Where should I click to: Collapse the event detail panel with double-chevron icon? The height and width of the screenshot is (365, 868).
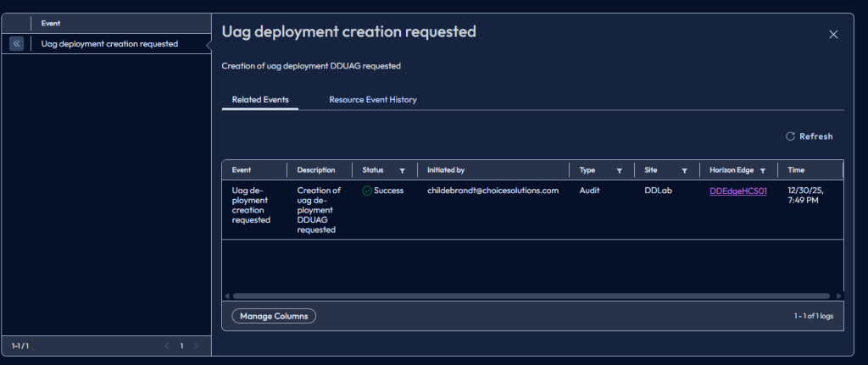click(x=16, y=43)
